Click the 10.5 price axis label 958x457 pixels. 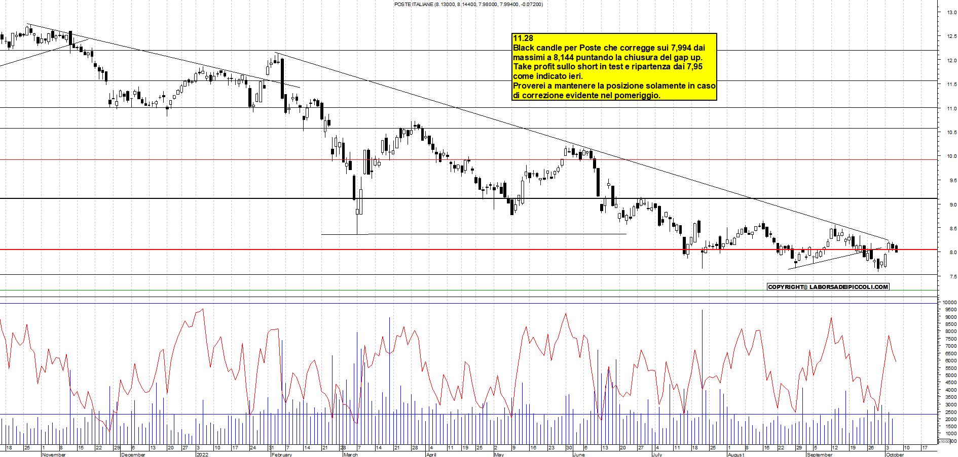pyautogui.click(x=951, y=133)
